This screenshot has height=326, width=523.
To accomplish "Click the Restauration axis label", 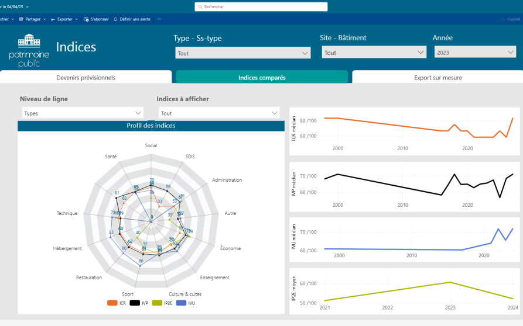I will coord(89,278).
